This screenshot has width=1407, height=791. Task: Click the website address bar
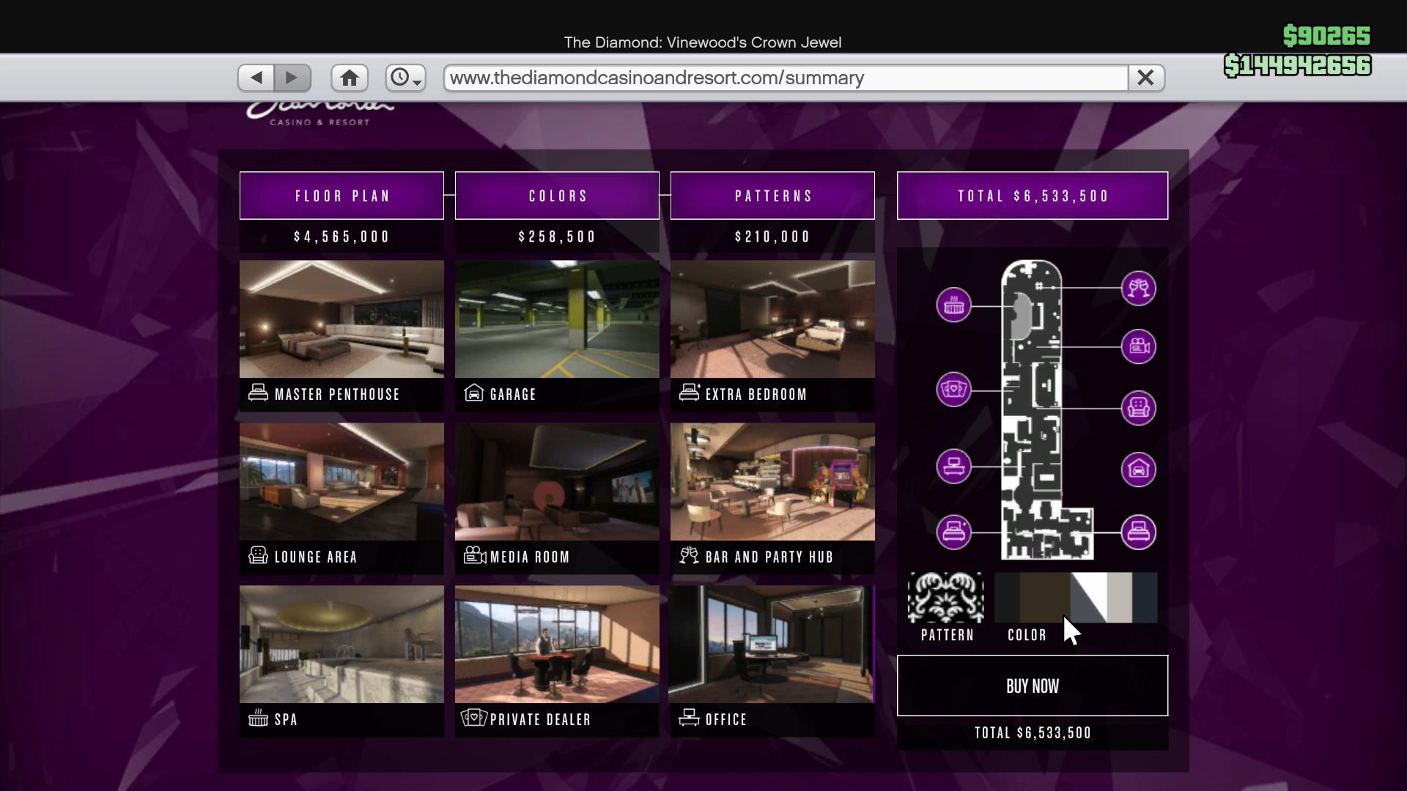click(785, 78)
